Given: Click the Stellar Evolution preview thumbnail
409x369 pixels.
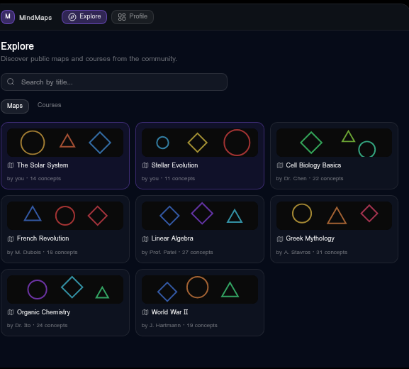Looking at the screenshot, I should (x=200, y=143).
